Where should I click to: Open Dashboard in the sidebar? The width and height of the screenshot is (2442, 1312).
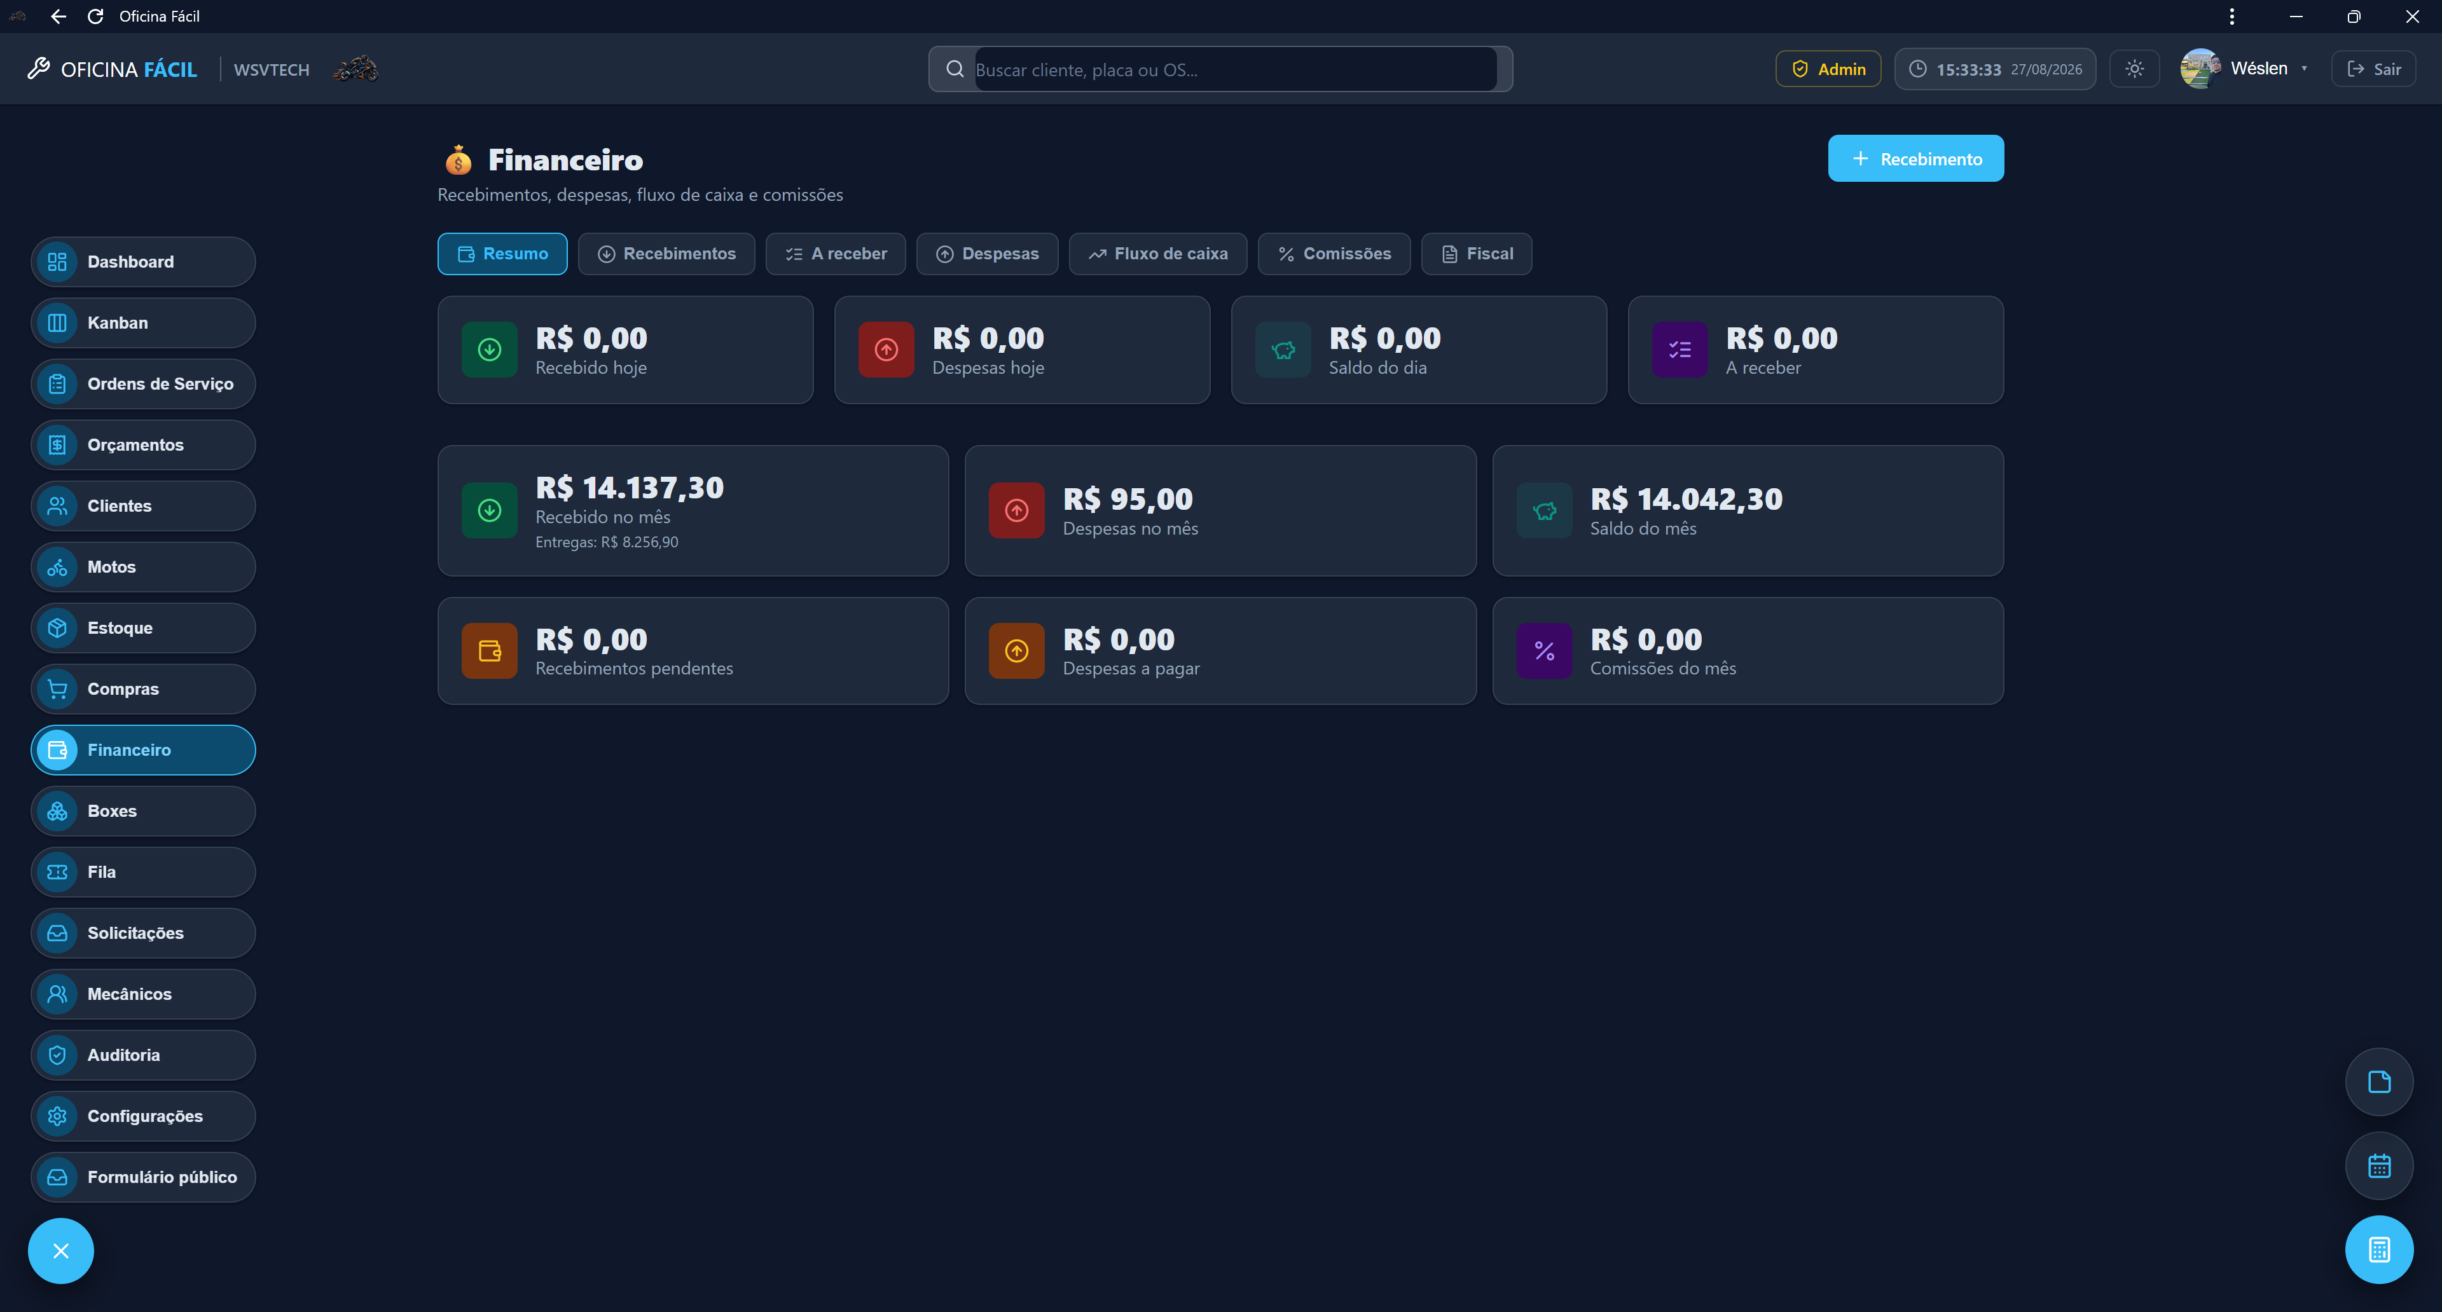click(x=143, y=261)
